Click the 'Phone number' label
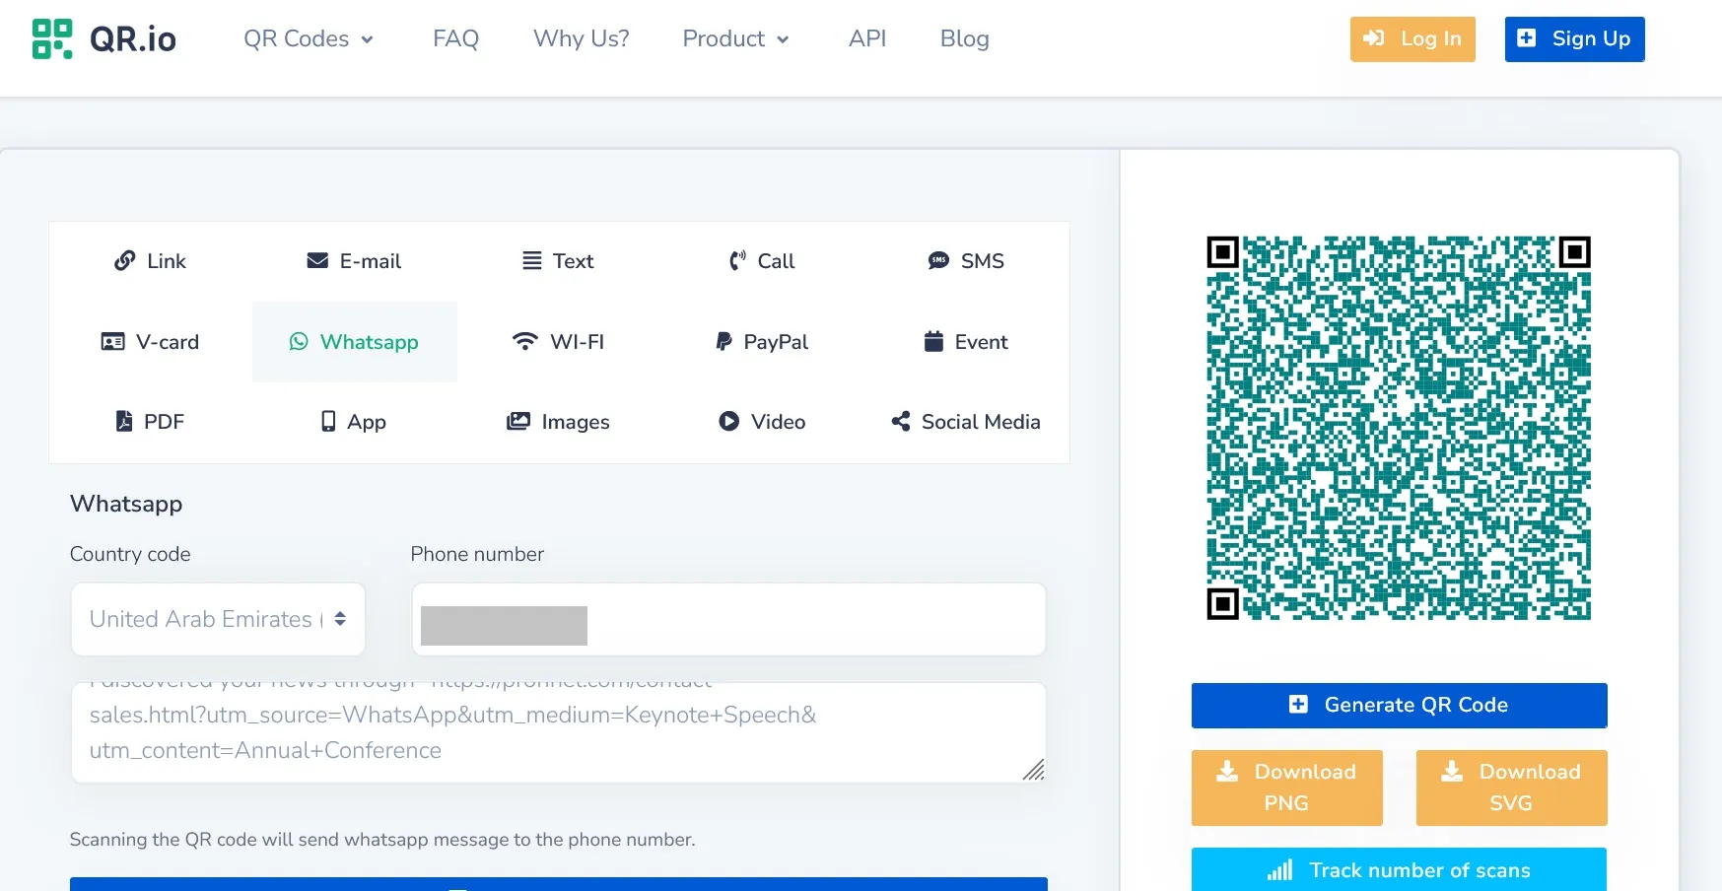Screen dimensions: 1722x891 click(x=477, y=554)
